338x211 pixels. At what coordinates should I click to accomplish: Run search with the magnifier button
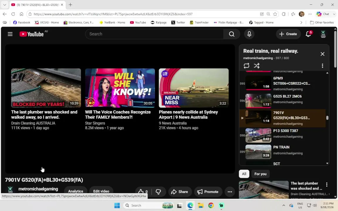pos(231,34)
